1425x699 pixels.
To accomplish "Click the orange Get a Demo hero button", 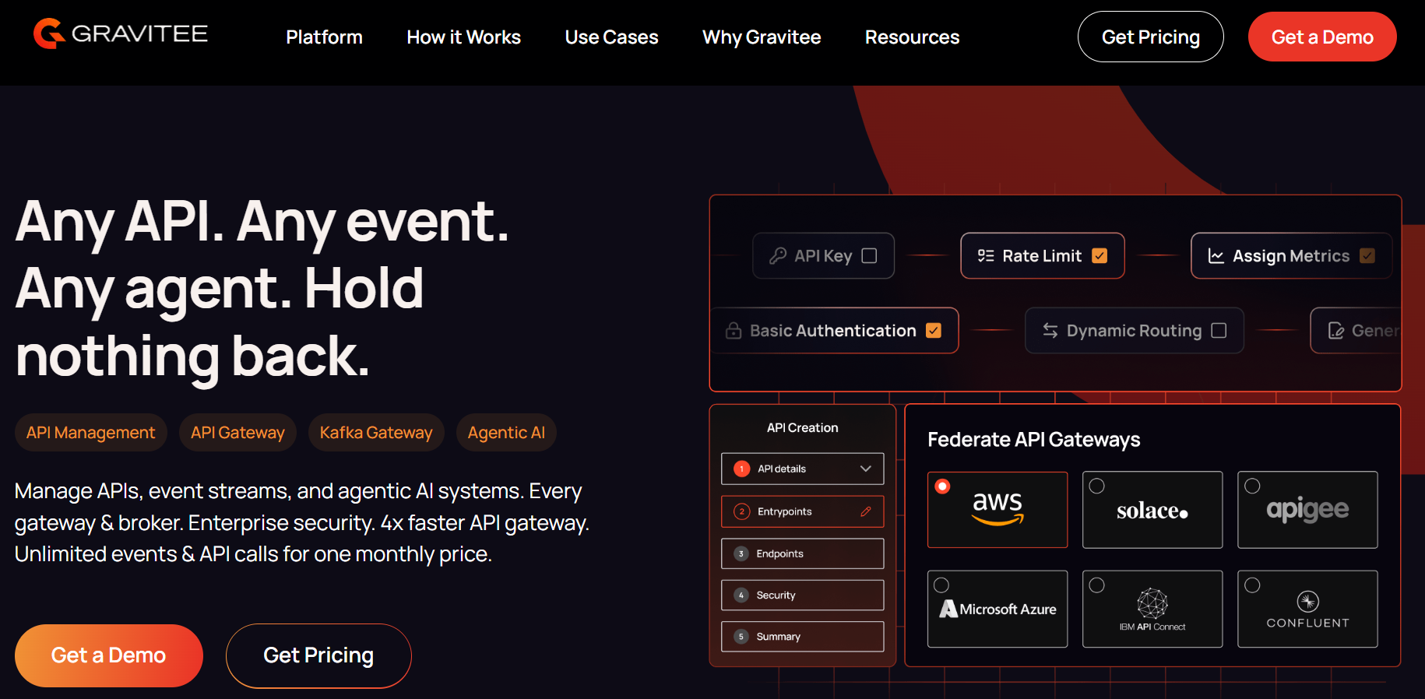I will 108,655.
